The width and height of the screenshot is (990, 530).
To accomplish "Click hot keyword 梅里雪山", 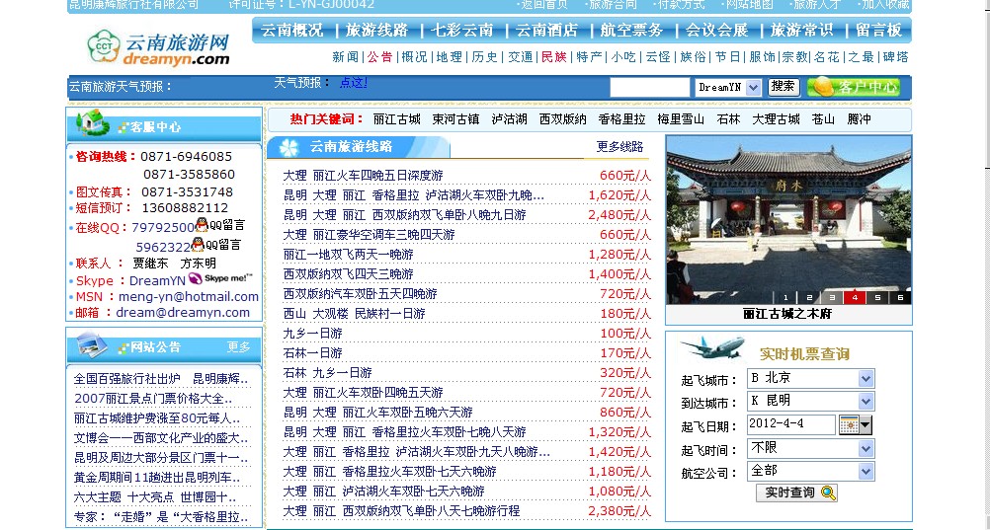I will point(681,119).
